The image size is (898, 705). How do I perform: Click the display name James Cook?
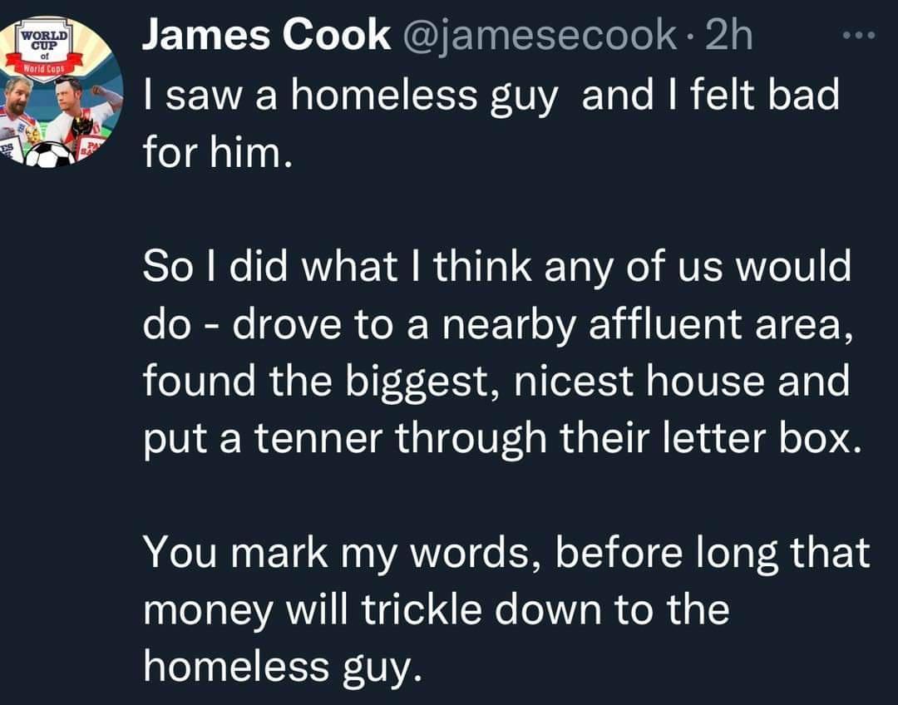(264, 36)
